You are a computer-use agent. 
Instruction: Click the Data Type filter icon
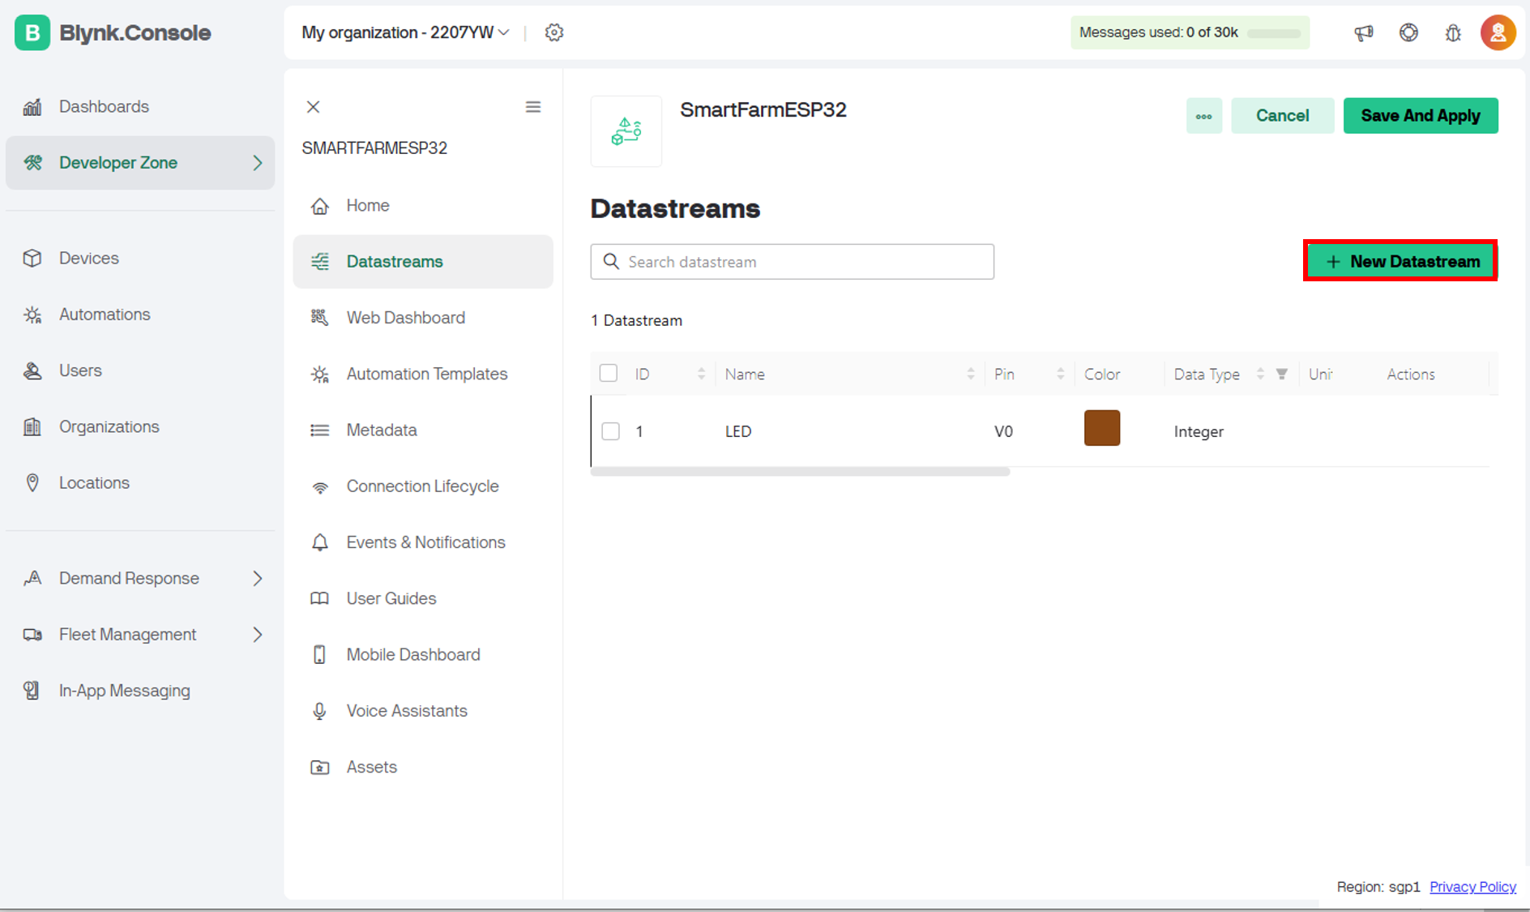pos(1282,374)
